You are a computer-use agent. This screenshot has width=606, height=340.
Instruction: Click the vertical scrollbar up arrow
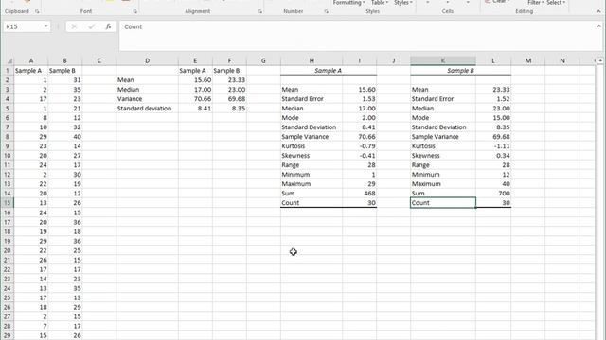pos(599,60)
